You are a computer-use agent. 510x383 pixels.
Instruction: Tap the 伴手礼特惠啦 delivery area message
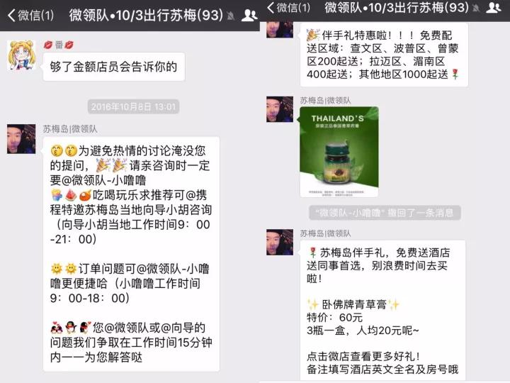384,55
